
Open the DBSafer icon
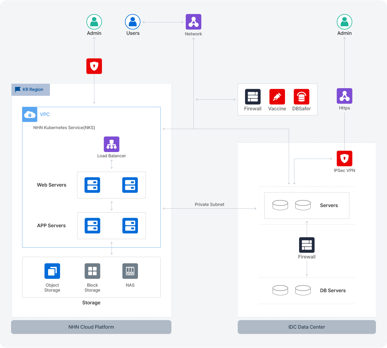click(x=301, y=97)
